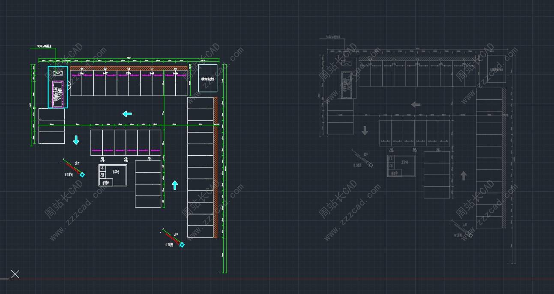Viewport: 554px width, 294px height.
Task: Select the small room block with compartments
Action: pyautogui.click(x=113, y=175)
